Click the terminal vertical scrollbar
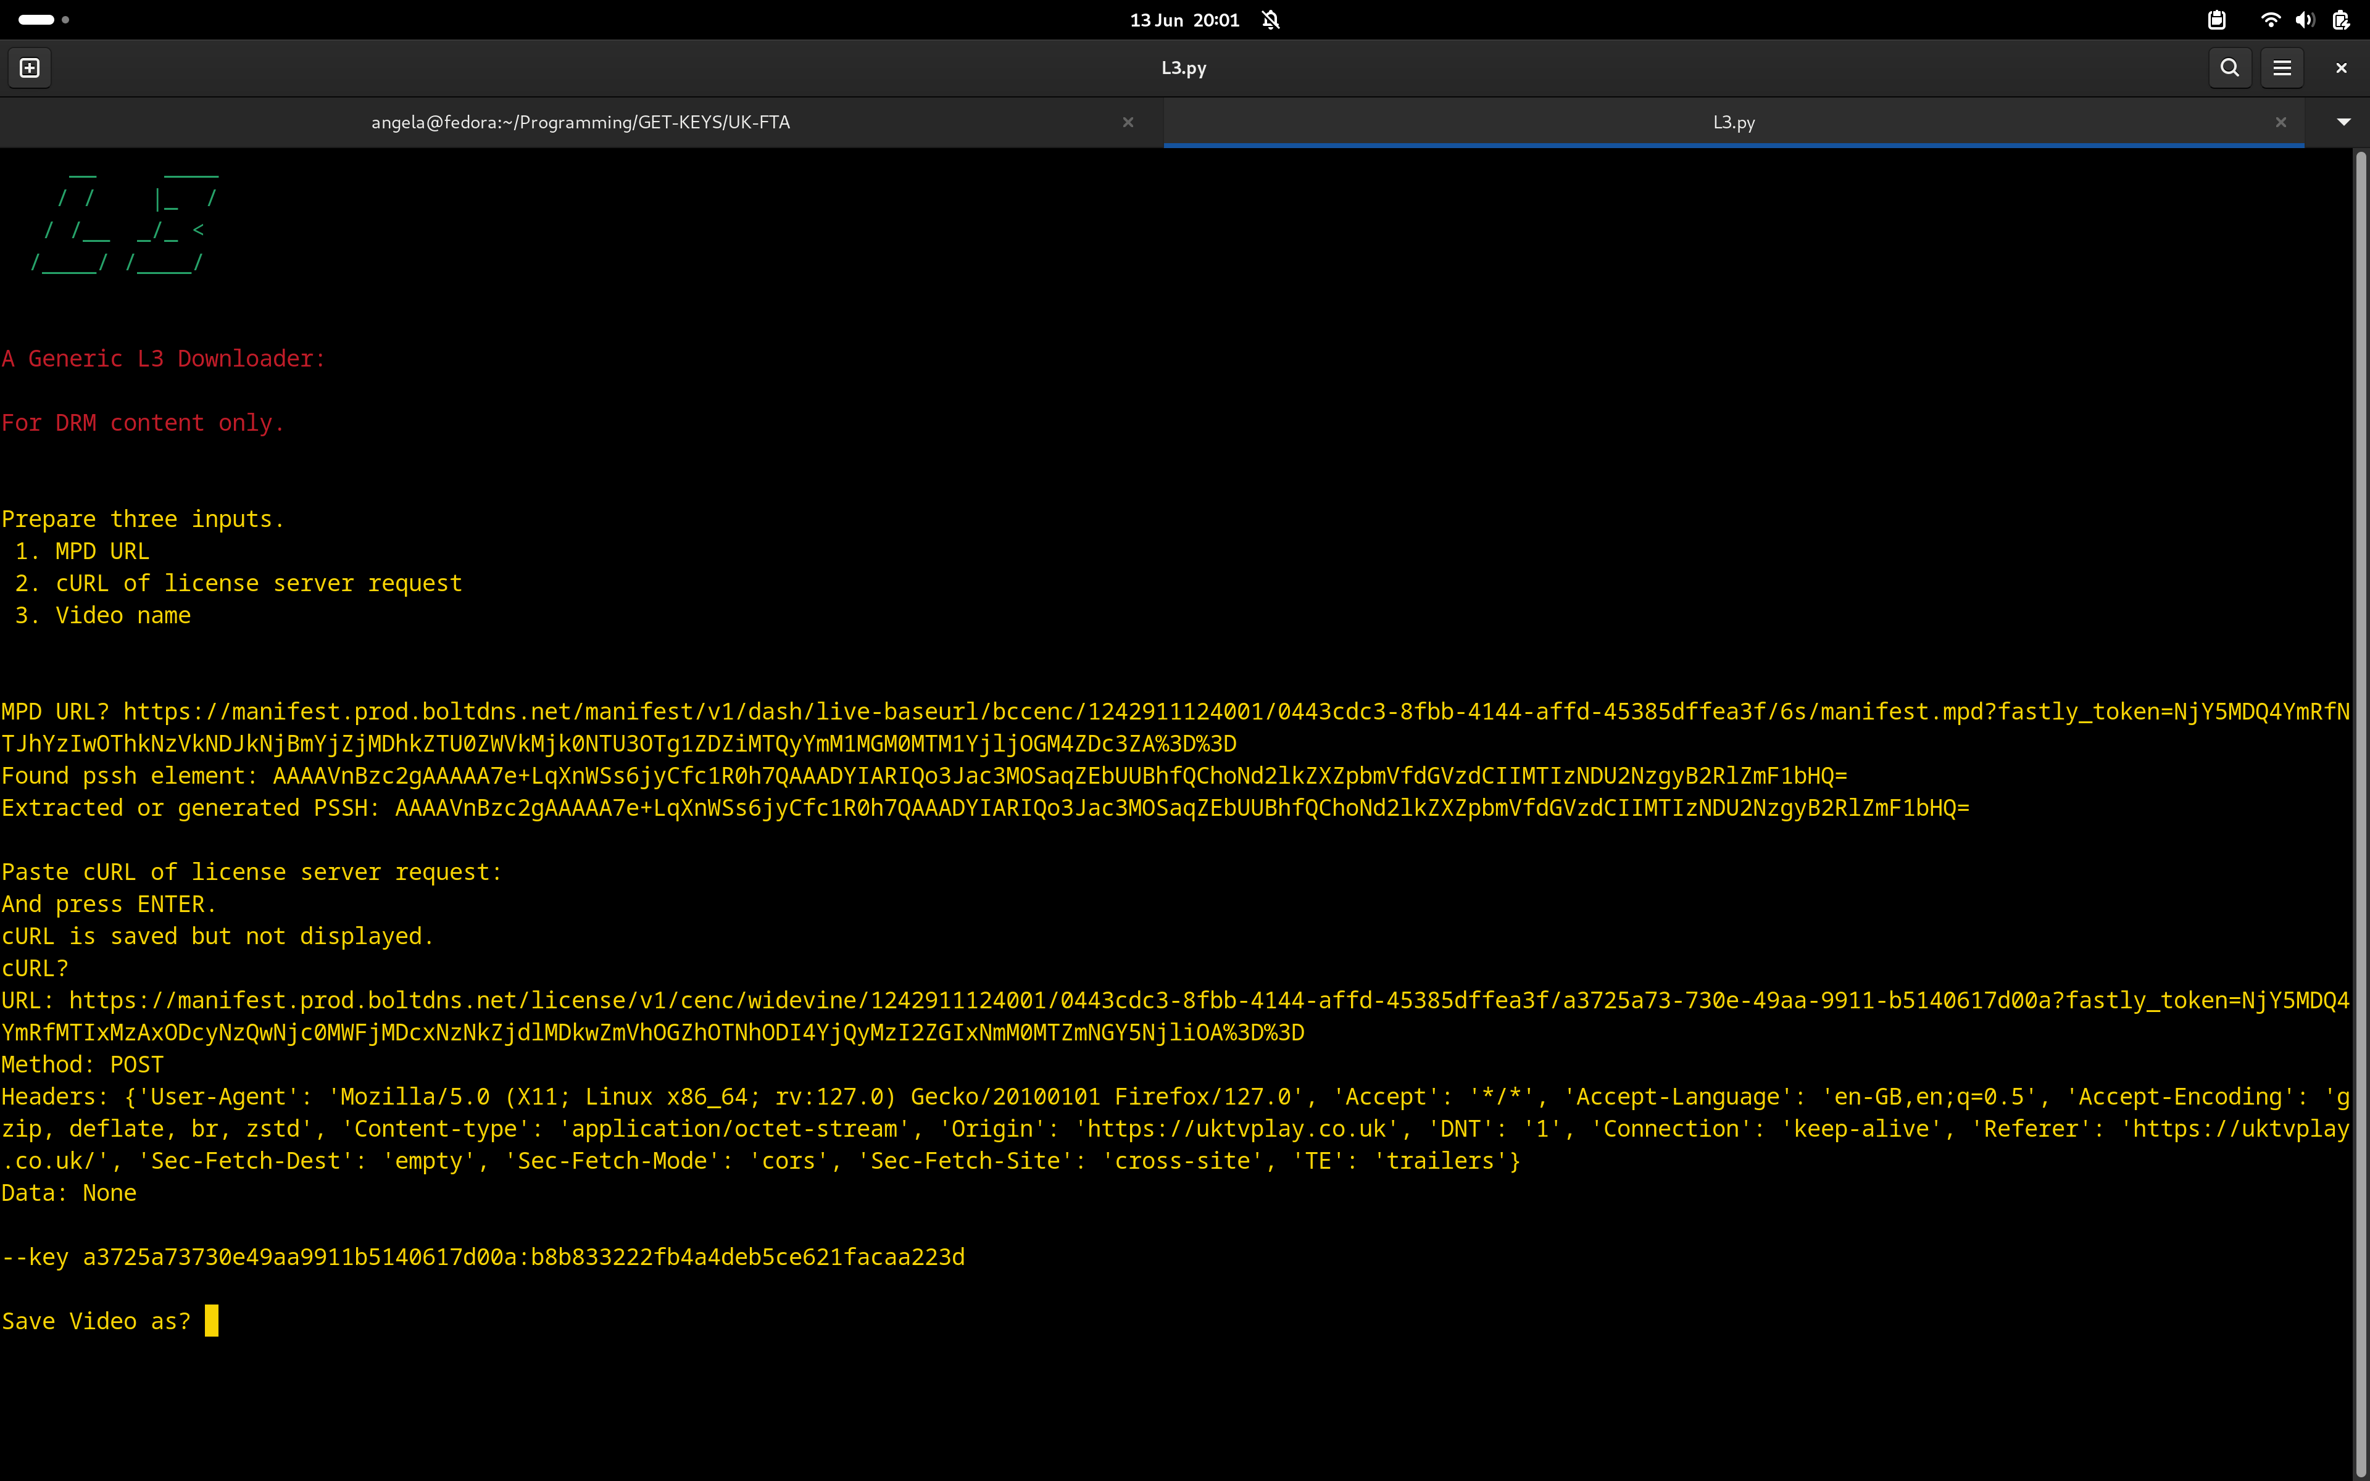This screenshot has width=2370, height=1481. pyautogui.click(x=2361, y=813)
